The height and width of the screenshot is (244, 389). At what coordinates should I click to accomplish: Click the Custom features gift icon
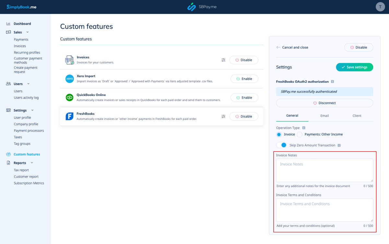click(x=8, y=154)
